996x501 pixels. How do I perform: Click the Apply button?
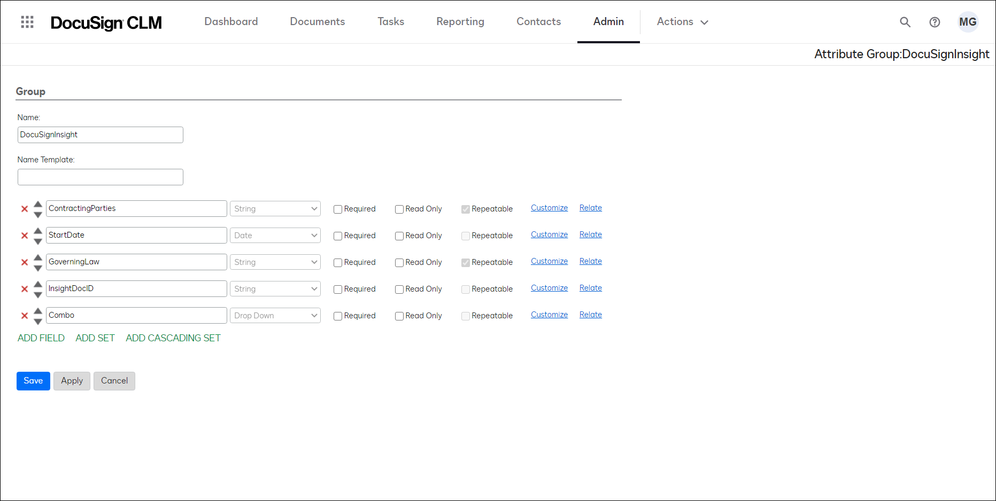pos(72,381)
